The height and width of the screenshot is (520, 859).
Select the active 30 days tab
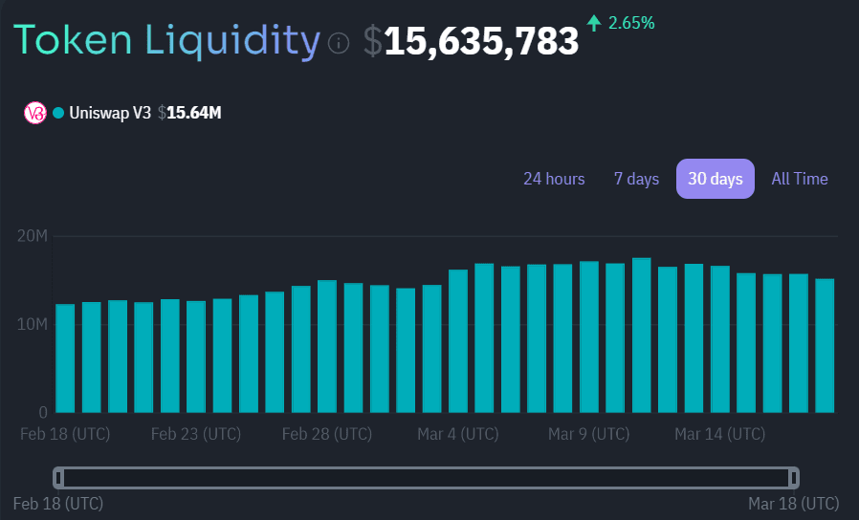715,179
